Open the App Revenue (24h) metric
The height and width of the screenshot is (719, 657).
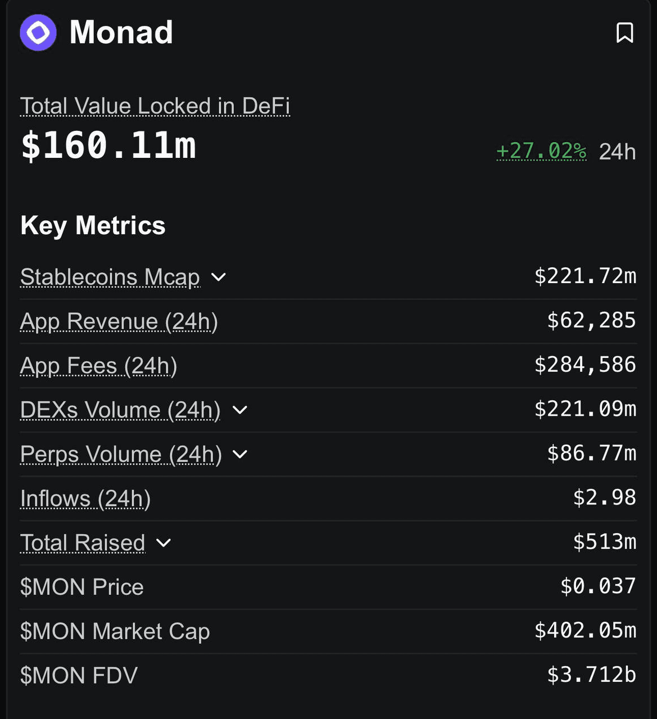tap(119, 321)
